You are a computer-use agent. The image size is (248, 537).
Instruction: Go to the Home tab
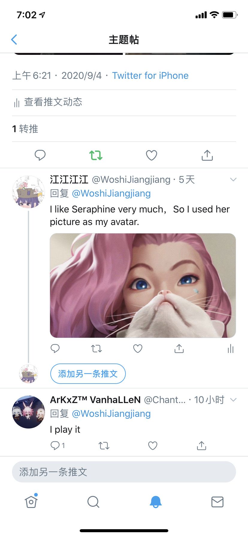(31, 502)
